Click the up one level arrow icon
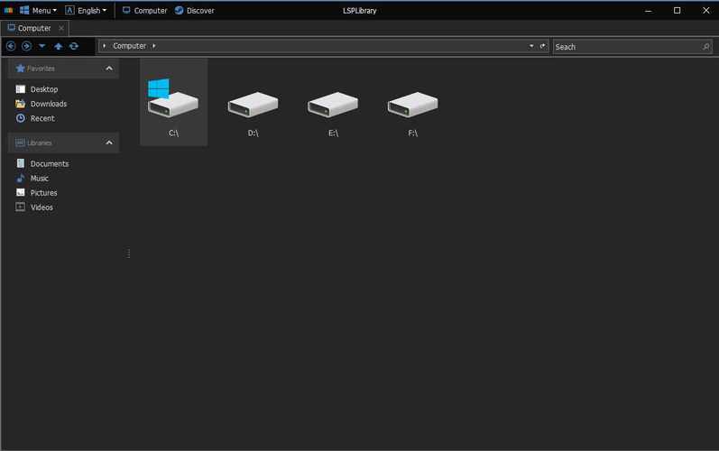 59,46
